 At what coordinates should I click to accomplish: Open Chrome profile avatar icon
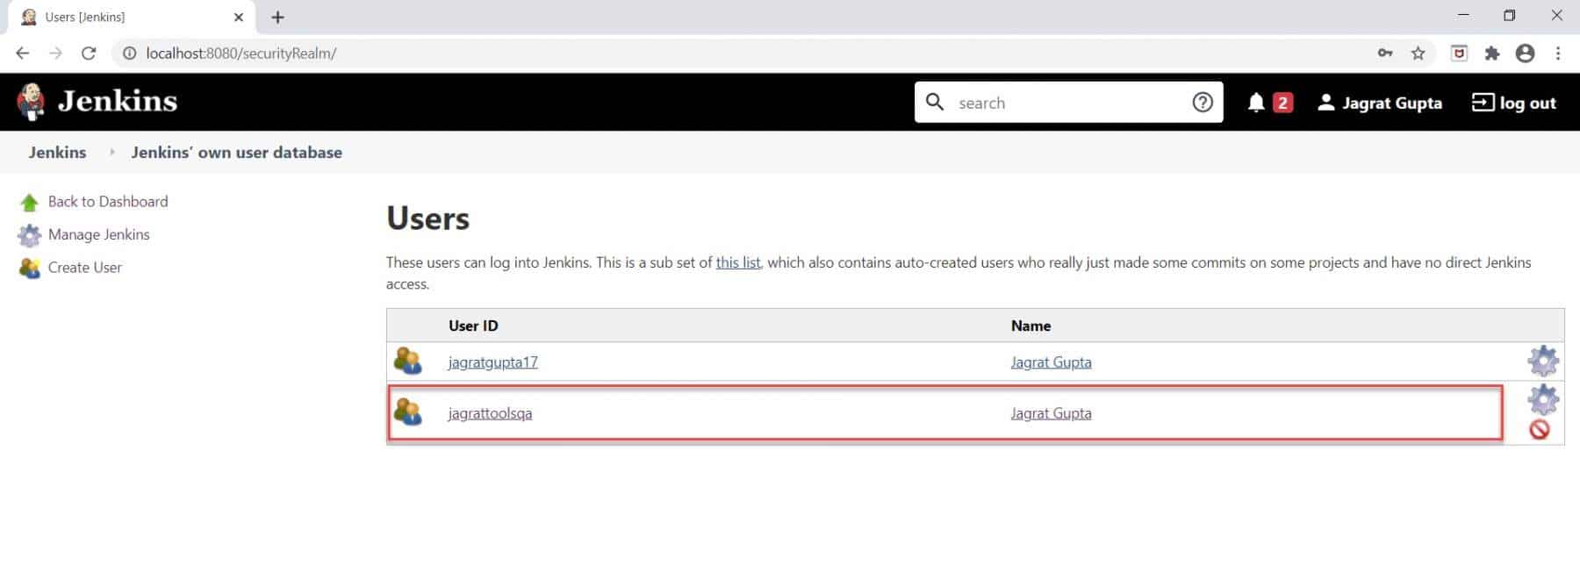pos(1526,54)
